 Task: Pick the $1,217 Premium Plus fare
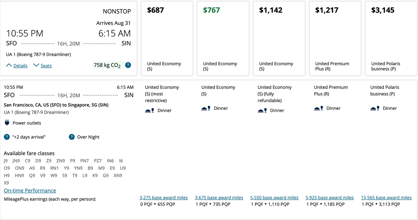[335, 38]
